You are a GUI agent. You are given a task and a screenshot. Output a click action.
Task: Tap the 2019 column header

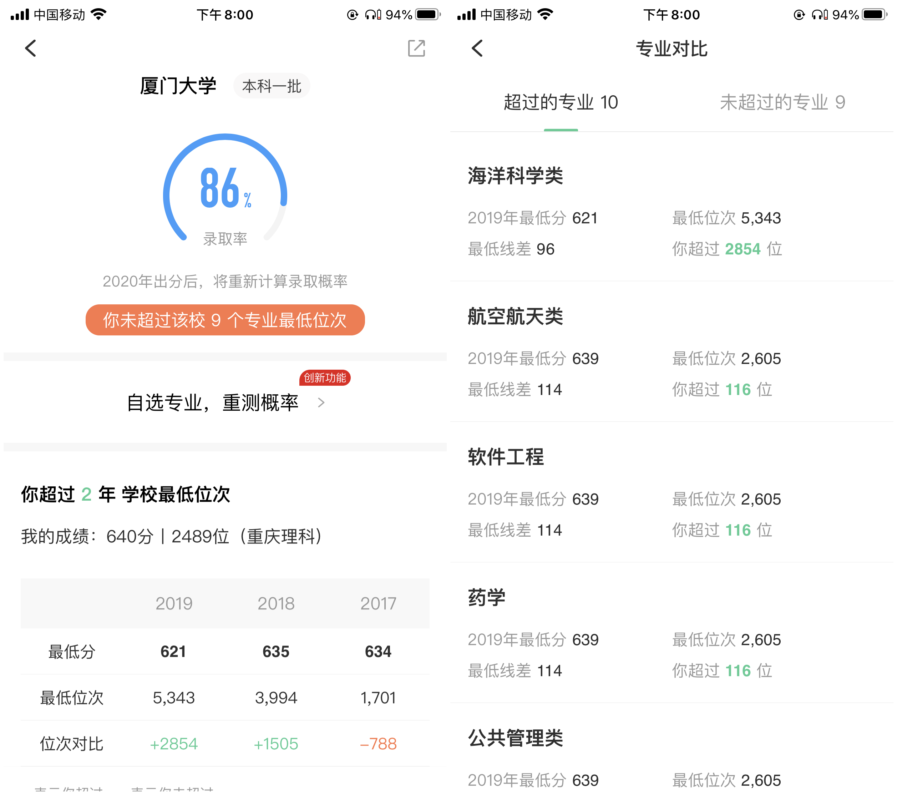[174, 604]
